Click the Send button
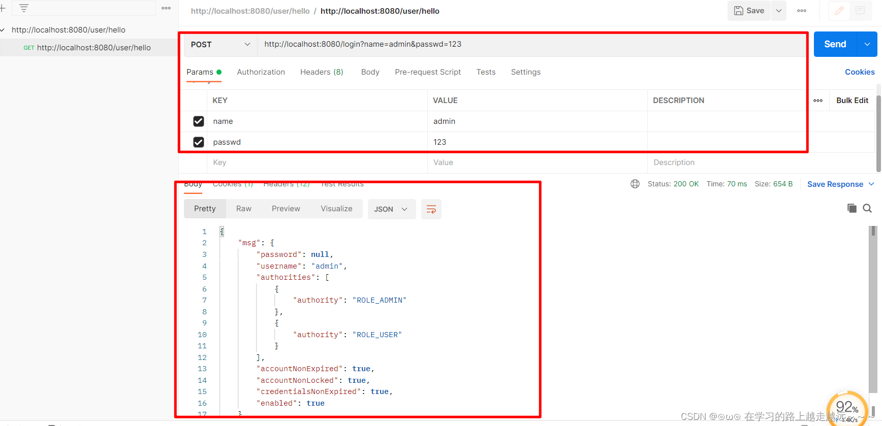The width and height of the screenshot is (882, 426). (835, 44)
